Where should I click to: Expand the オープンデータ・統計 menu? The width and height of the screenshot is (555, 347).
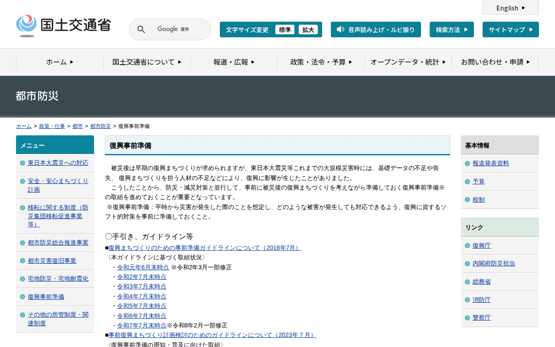[408, 62]
